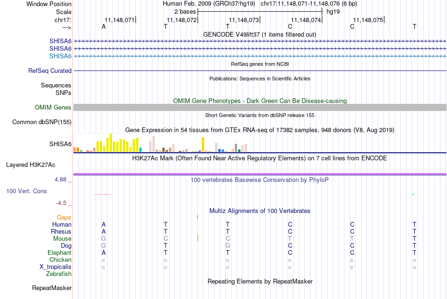Open the Common dbSNP(155) track label
The image size is (447, 299).
tap(41, 122)
